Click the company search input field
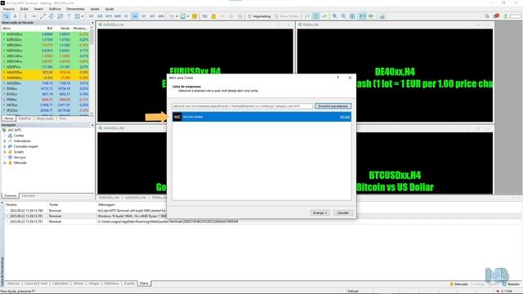The height and width of the screenshot is (294, 523). [243, 106]
